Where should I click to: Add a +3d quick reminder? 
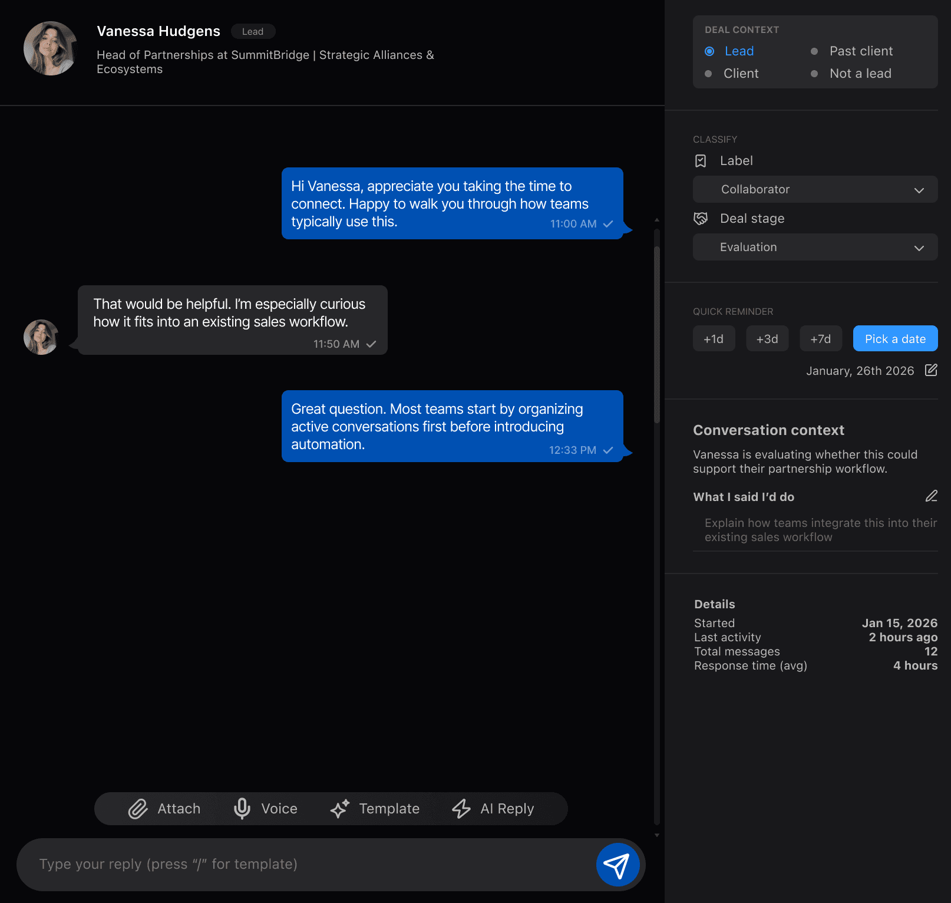767,339
